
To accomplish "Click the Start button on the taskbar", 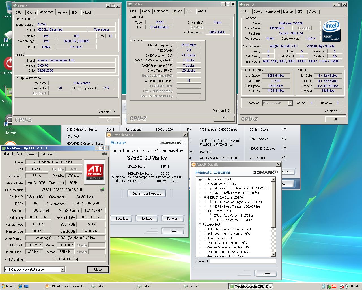I will [x=8, y=286].
